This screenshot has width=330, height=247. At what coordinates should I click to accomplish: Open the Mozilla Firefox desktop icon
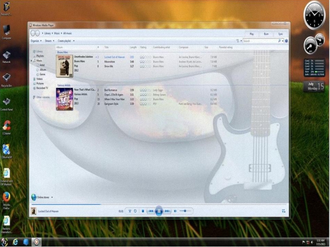(7, 201)
